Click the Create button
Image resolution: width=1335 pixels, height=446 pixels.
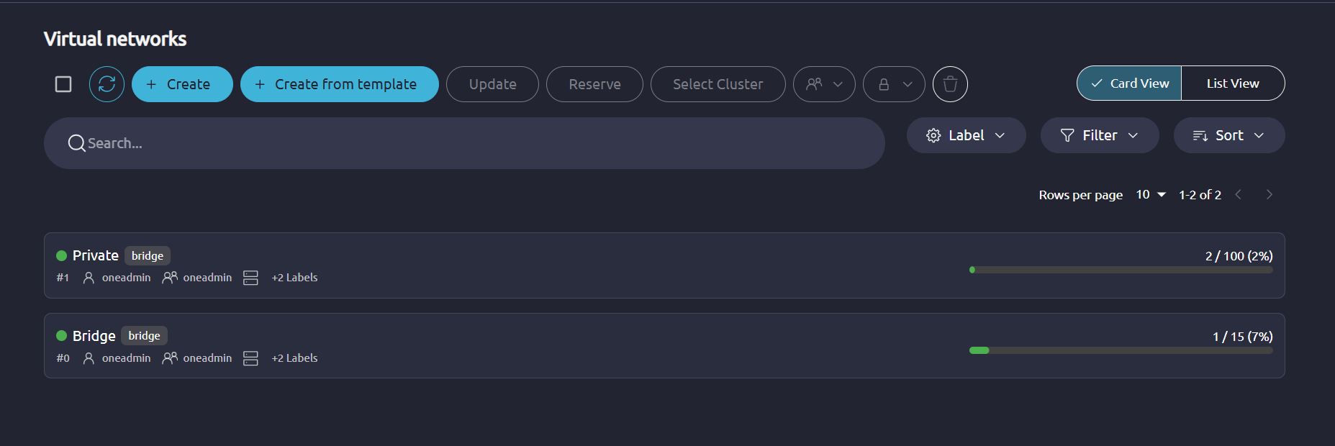(182, 84)
